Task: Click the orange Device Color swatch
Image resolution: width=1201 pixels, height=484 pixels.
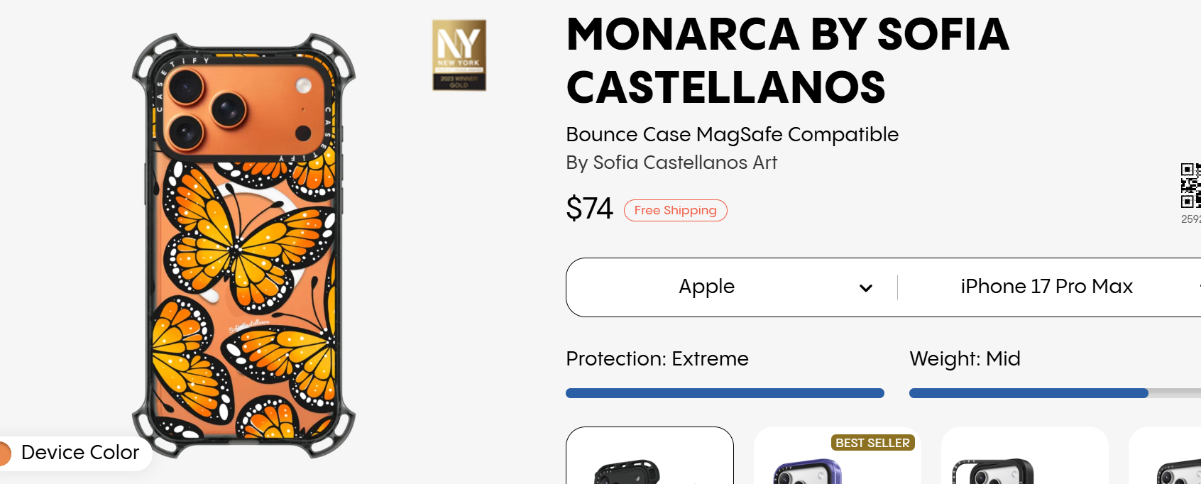Action: (x=4, y=453)
